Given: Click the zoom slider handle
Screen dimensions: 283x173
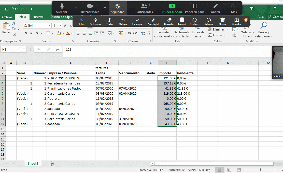Looking at the screenshot, I should coord(260,170).
